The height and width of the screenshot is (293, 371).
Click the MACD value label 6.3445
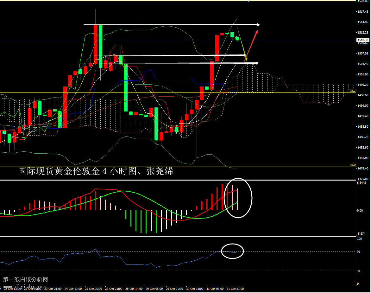[x=362, y=183]
